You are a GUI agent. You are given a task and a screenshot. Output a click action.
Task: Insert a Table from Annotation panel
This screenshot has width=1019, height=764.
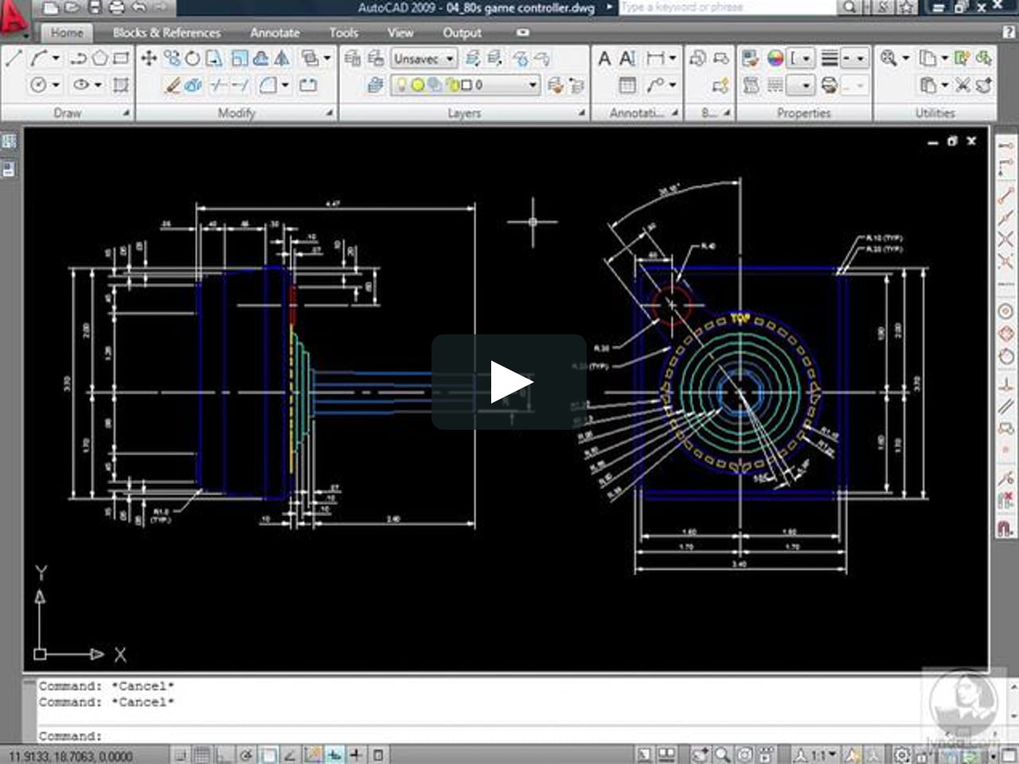[x=627, y=84]
